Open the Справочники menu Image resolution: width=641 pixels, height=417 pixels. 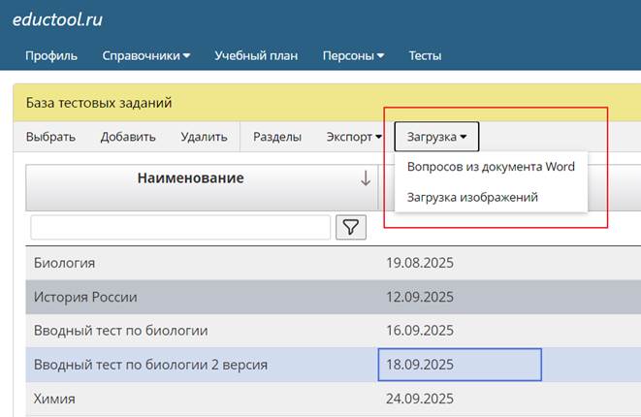(x=145, y=55)
